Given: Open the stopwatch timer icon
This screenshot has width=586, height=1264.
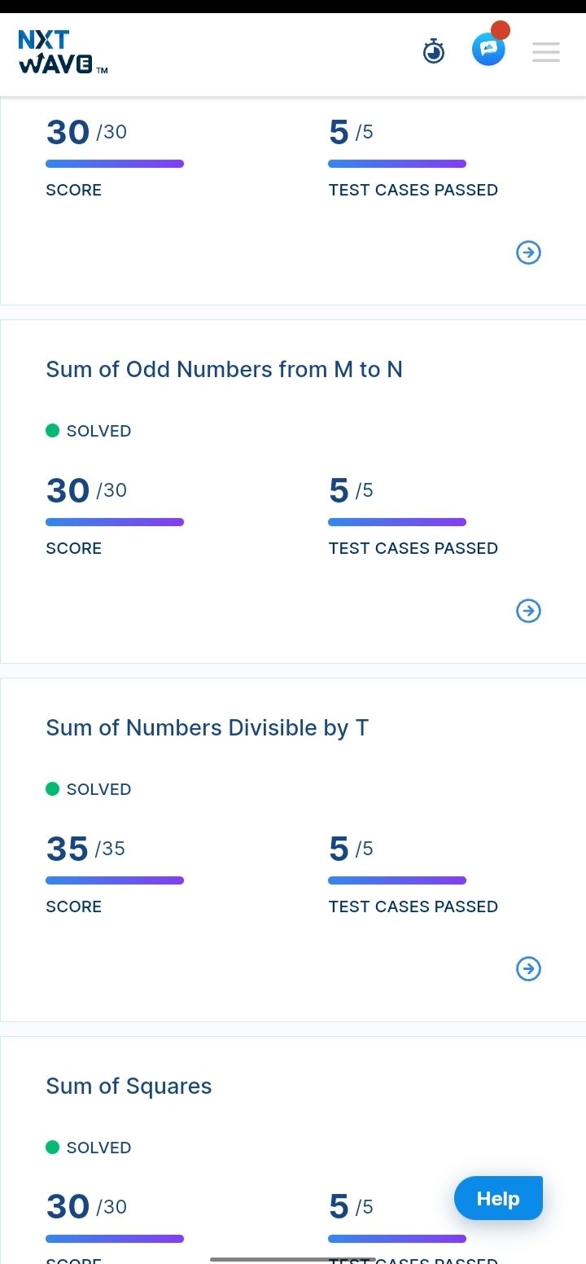Looking at the screenshot, I should click(434, 51).
